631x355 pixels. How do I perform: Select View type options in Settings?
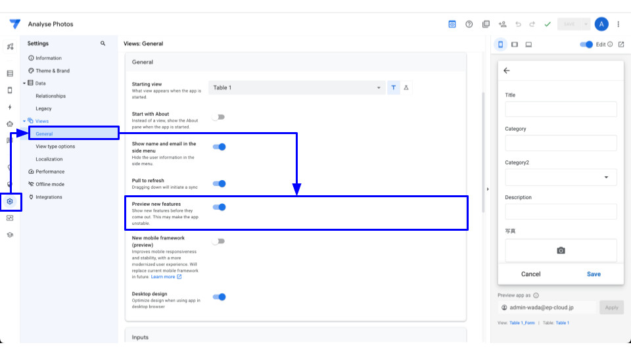click(55, 147)
